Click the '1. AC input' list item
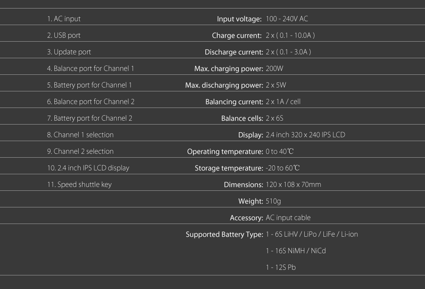 click(x=64, y=19)
